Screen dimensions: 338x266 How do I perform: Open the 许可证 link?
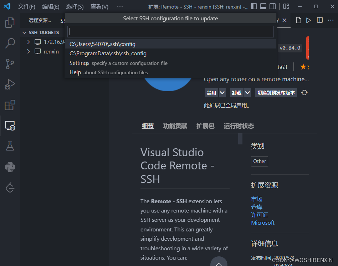tap(260, 215)
